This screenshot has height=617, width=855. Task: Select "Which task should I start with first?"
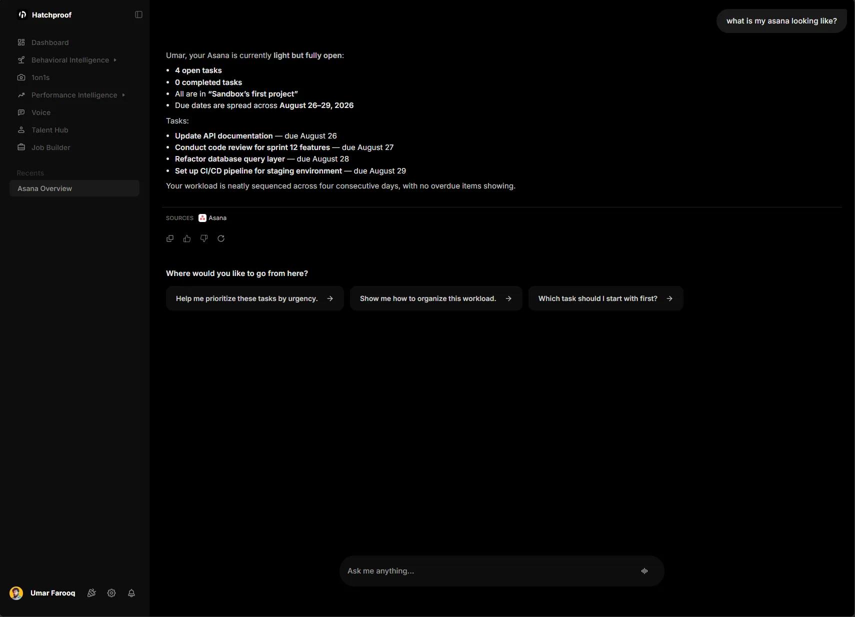pyautogui.click(x=606, y=298)
